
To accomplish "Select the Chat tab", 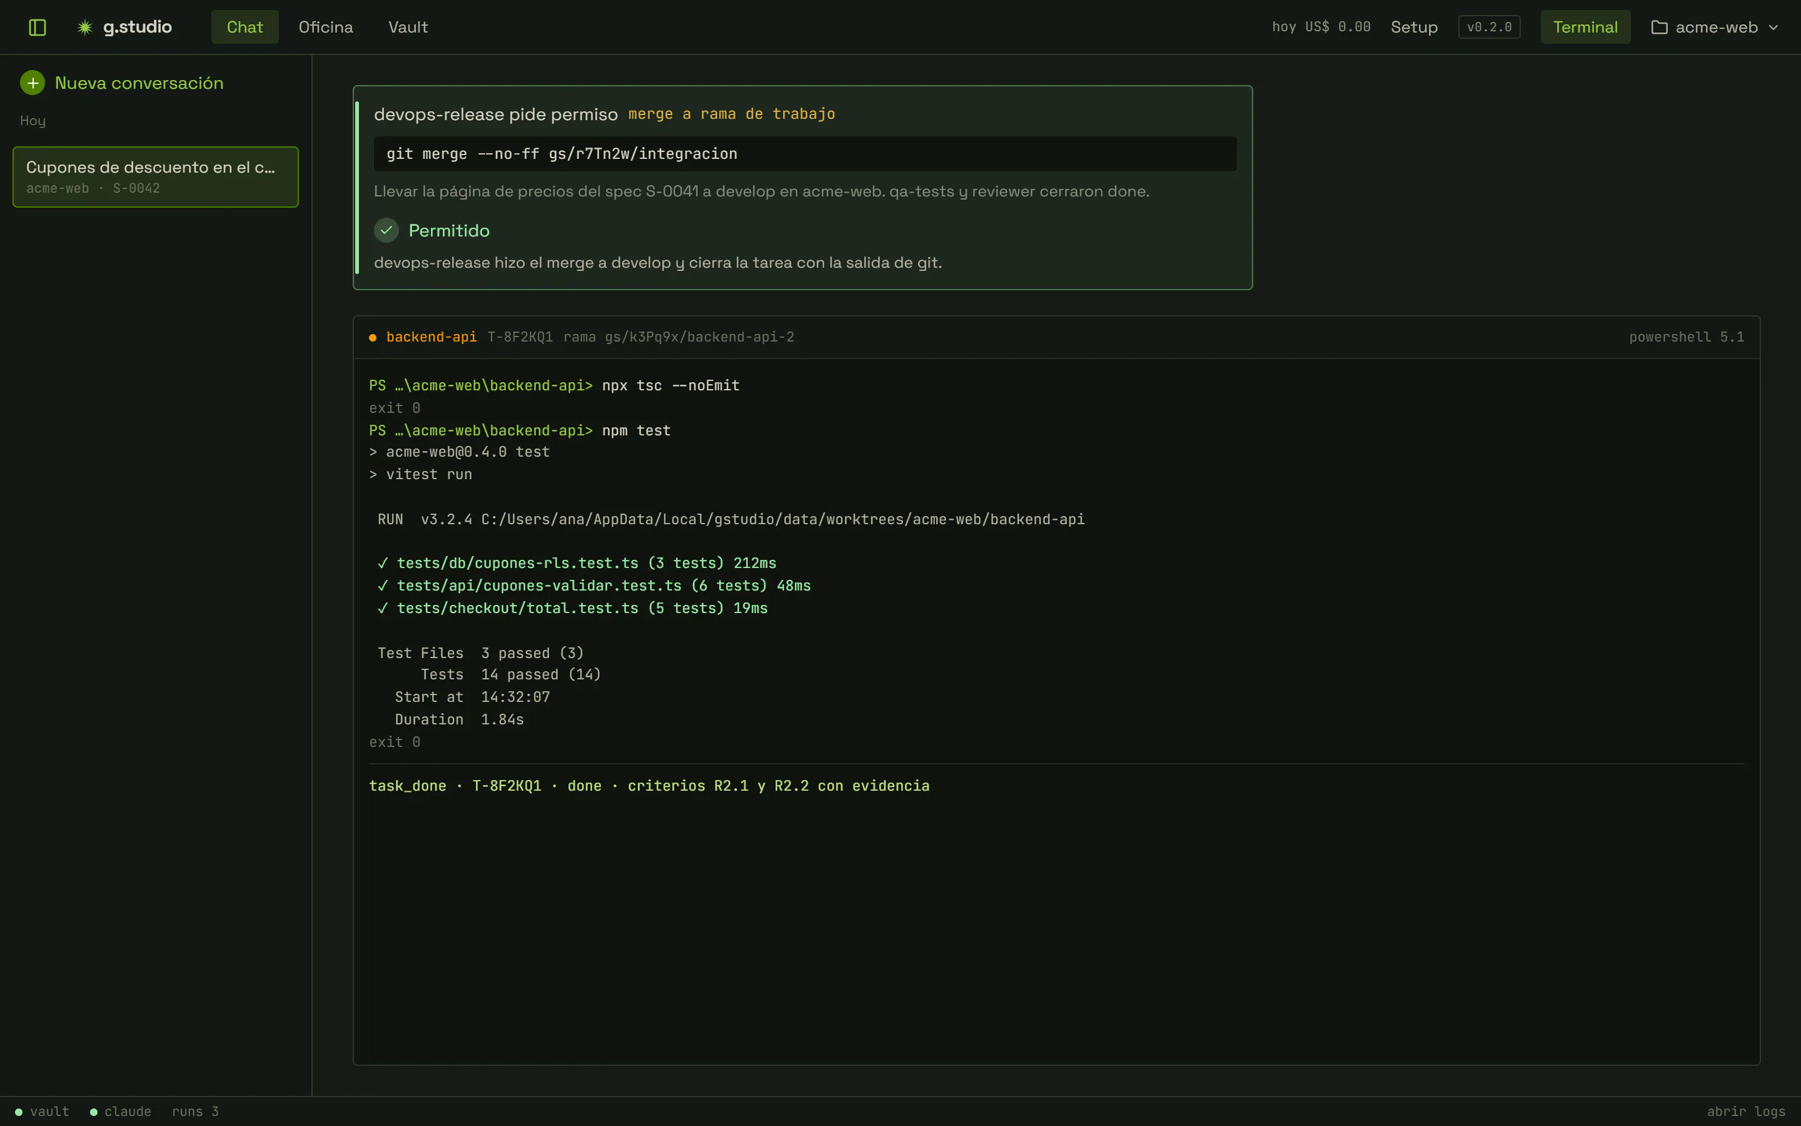I will [245, 28].
